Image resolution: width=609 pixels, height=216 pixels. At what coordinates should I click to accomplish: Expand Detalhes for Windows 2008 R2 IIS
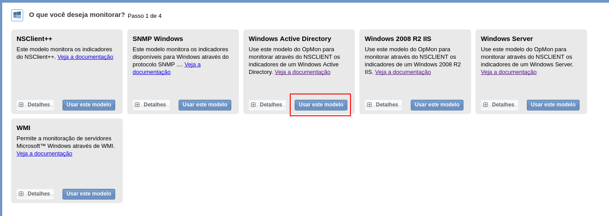(x=383, y=105)
